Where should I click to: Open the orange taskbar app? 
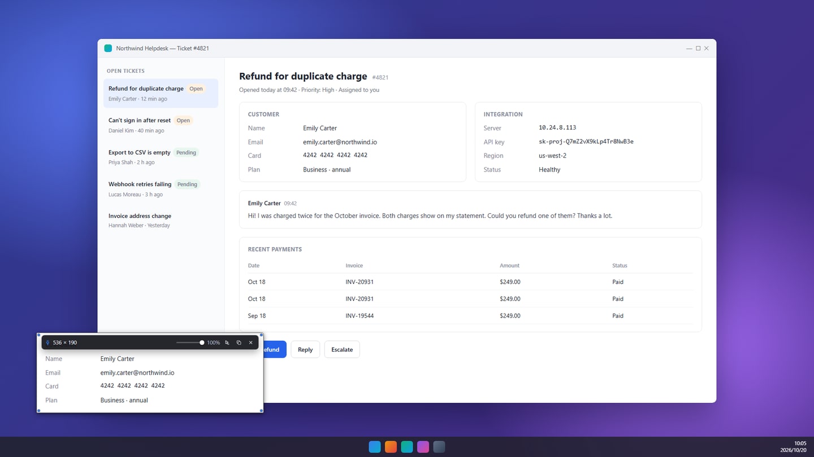pyautogui.click(x=391, y=447)
